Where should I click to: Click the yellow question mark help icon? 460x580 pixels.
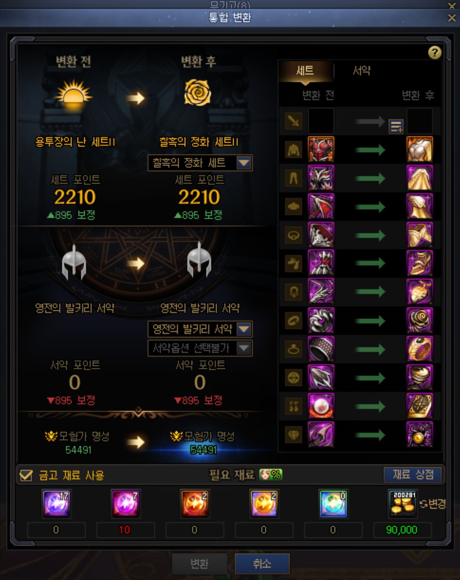[x=434, y=52]
